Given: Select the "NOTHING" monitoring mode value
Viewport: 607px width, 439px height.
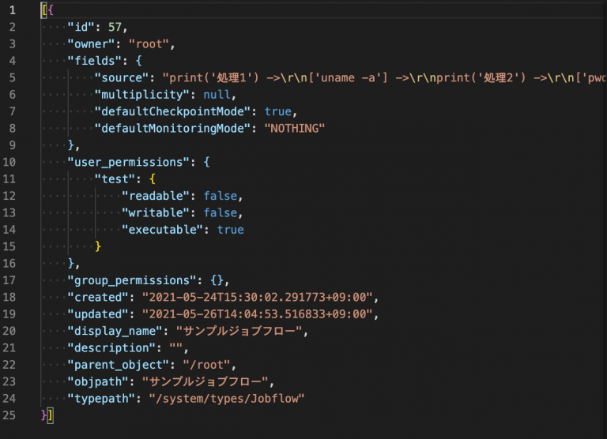Looking at the screenshot, I should [x=295, y=129].
